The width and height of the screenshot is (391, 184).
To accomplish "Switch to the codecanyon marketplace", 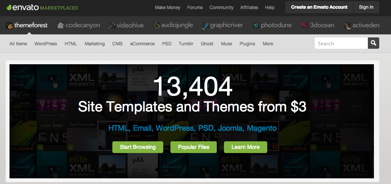I will 83,25.
